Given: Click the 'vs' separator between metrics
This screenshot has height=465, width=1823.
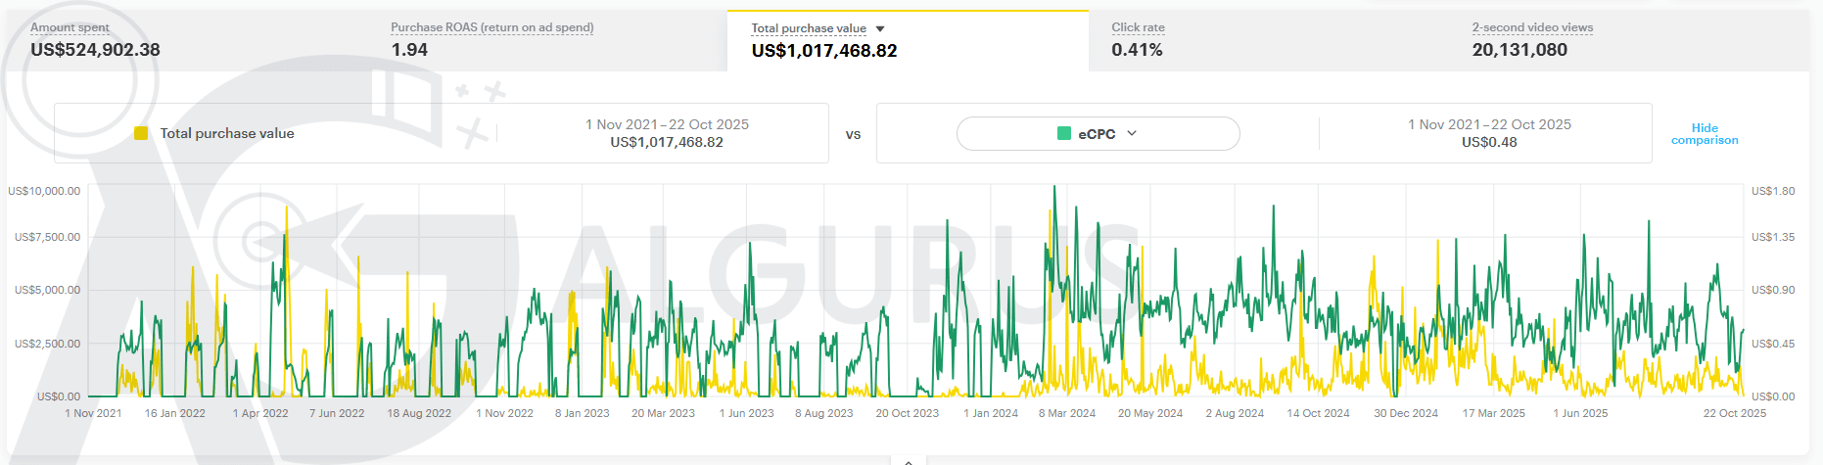Looking at the screenshot, I should tap(853, 135).
